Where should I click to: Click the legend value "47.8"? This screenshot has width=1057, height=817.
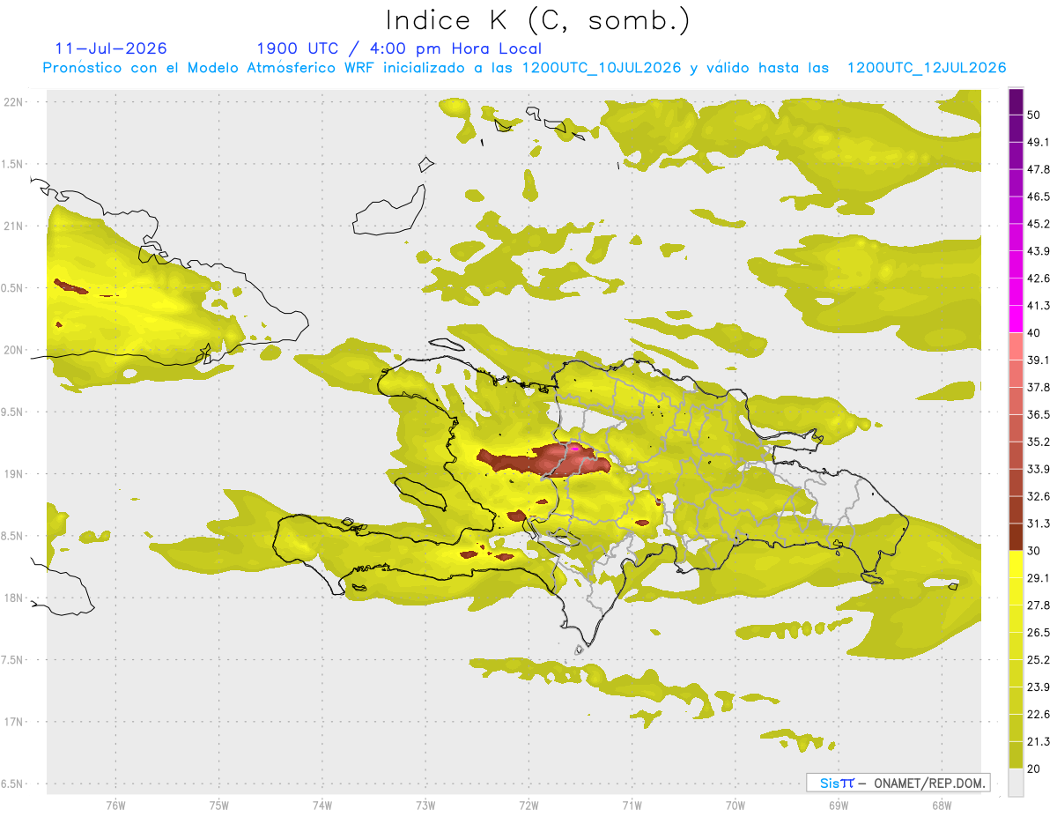pos(1039,169)
